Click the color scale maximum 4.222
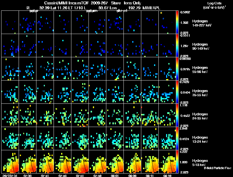The image size is (233, 177). [x=183, y=152]
